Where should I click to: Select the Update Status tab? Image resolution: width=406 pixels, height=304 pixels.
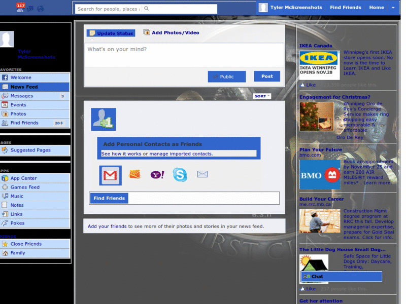[x=111, y=33]
